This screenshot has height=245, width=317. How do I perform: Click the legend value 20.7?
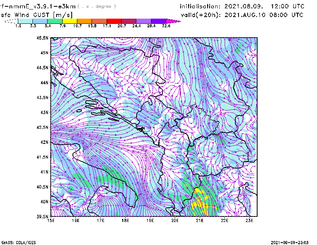click(x=122, y=26)
